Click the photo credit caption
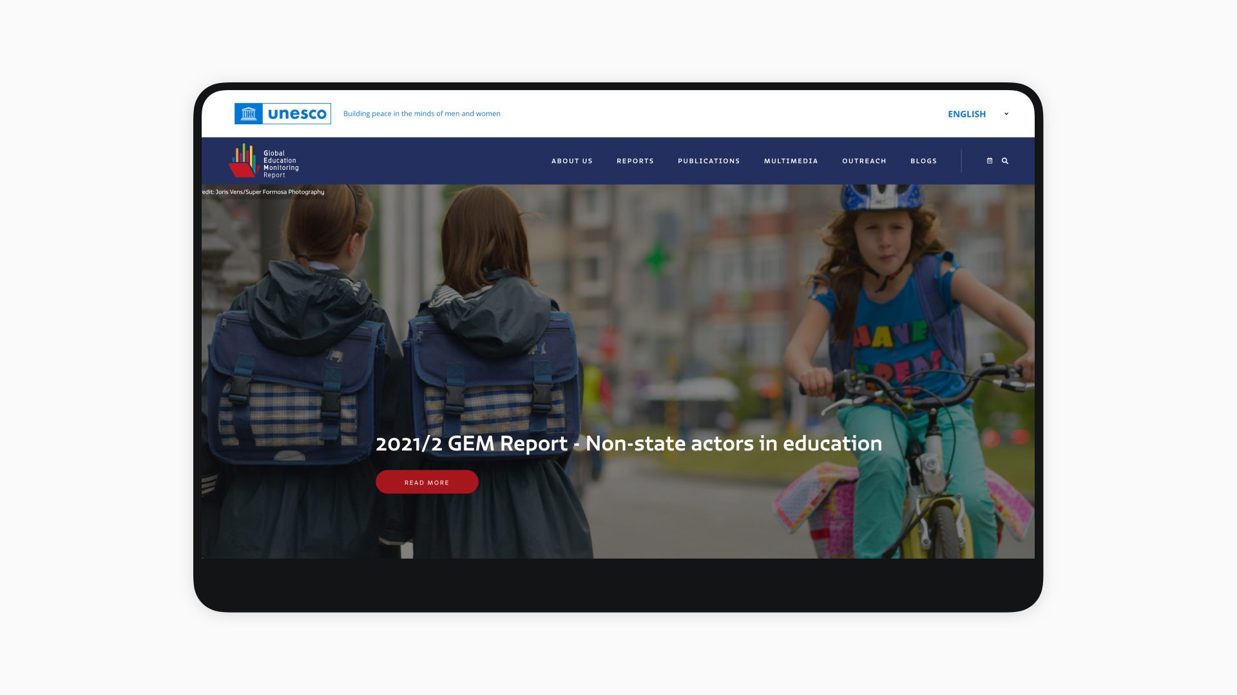Screen dimensions: 1237x695 (x=263, y=192)
